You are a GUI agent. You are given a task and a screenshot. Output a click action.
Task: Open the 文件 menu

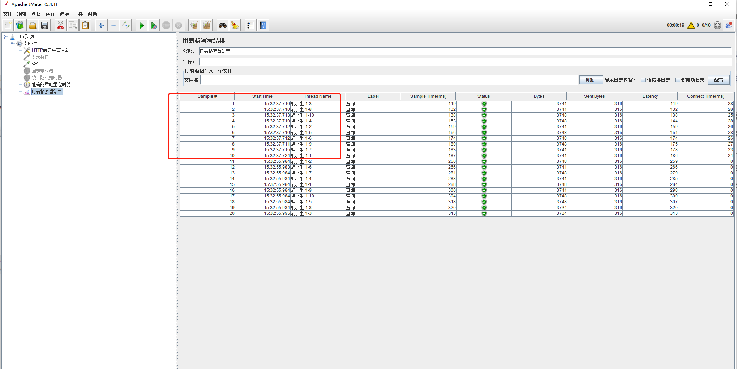pyautogui.click(x=8, y=14)
